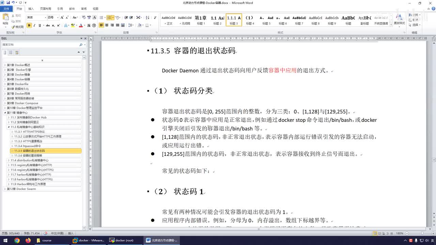
Task: Toggle bold formatting
Action: [29, 26]
